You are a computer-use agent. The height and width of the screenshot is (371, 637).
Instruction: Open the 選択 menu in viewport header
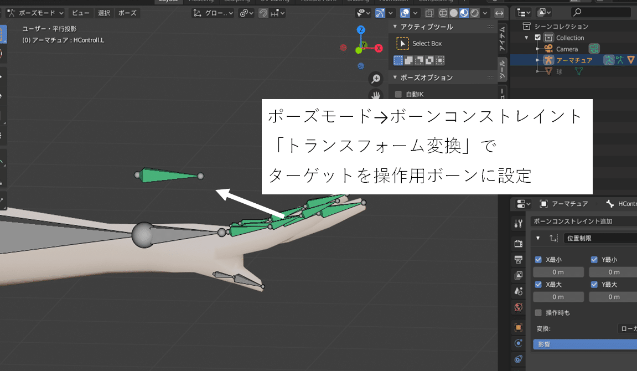(x=104, y=13)
